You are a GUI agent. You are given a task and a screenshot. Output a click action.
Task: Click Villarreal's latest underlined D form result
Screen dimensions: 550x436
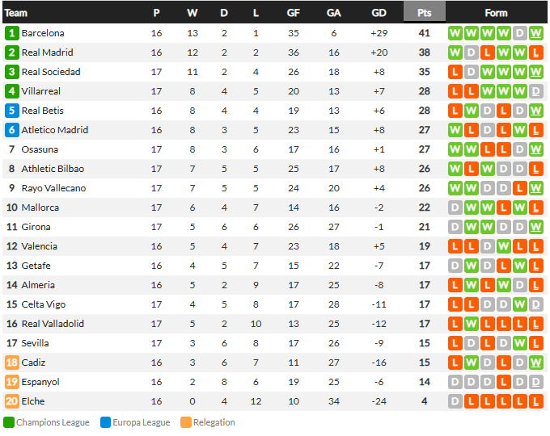click(x=536, y=91)
